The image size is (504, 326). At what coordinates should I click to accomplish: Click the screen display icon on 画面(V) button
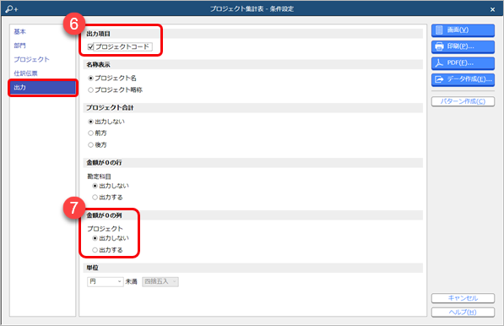tap(439, 30)
